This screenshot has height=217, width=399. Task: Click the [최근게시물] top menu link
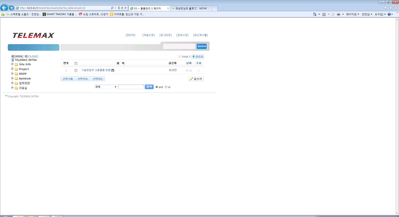click(201, 35)
